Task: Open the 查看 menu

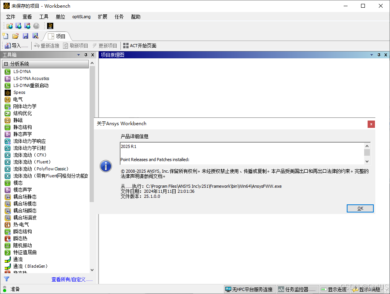Action: tap(27, 17)
